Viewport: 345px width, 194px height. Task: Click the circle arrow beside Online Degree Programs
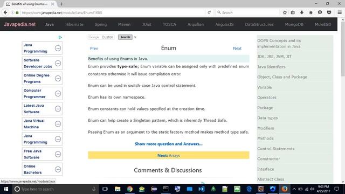pyautogui.click(x=58, y=79)
